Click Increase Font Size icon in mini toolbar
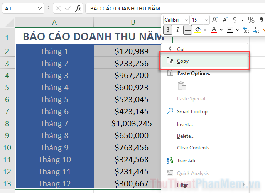This screenshot has width=265, height=193. (x=215, y=20)
